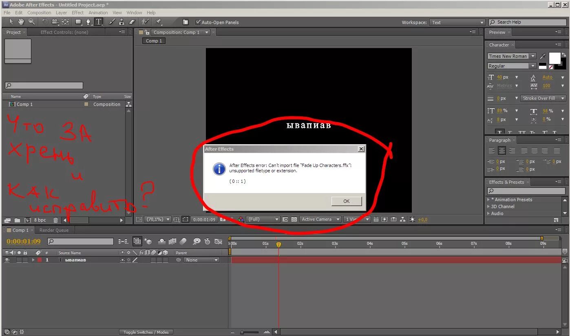The width and height of the screenshot is (570, 336).
Task: Select the Horizontal Type tool
Action: [99, 22]
